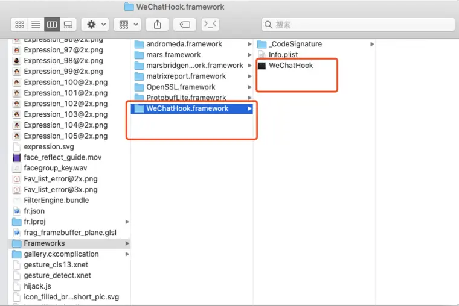This screenshot has height=306, width=459.
Task: Select mars.framework folder
Action: (x=191, y=55)
